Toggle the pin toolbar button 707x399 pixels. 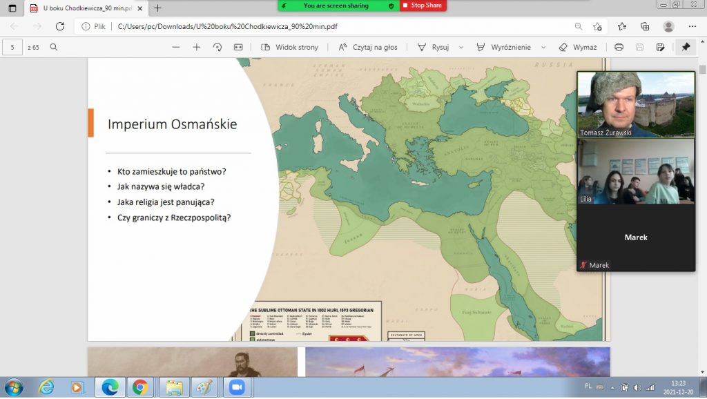[x=686, y=47]
